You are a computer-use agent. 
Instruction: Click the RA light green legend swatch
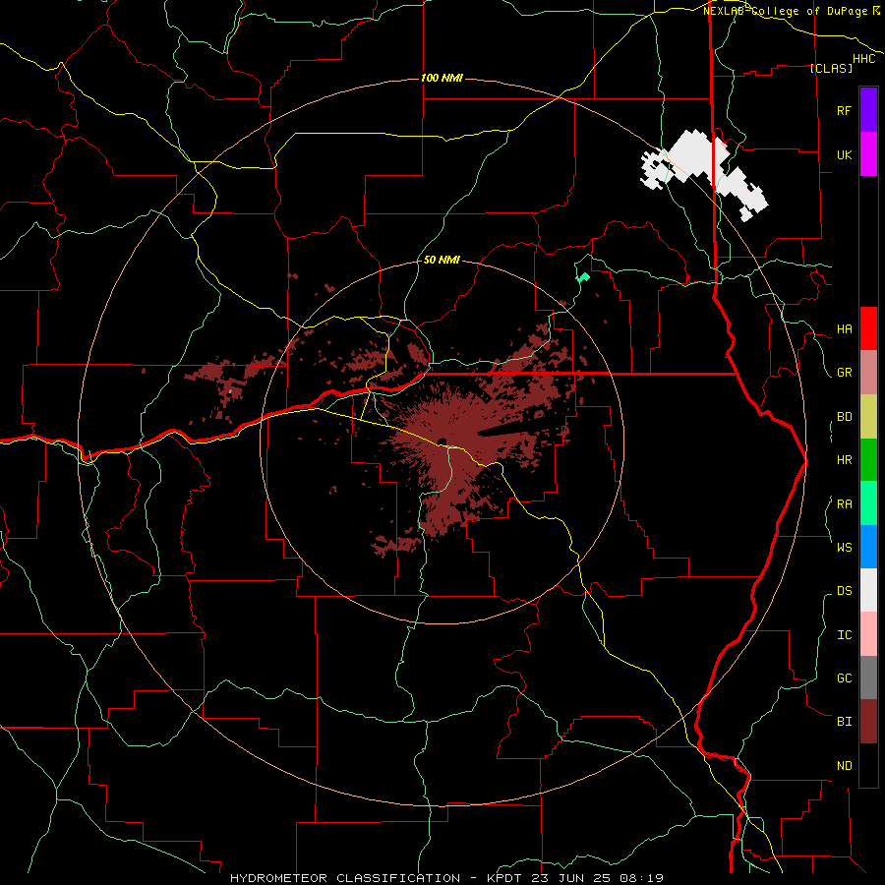pos(868,503)
